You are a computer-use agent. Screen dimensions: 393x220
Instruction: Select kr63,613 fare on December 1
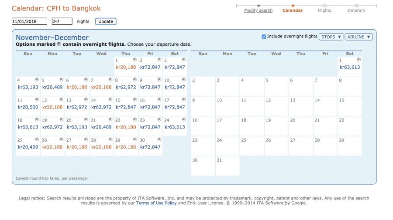[350, 68]
